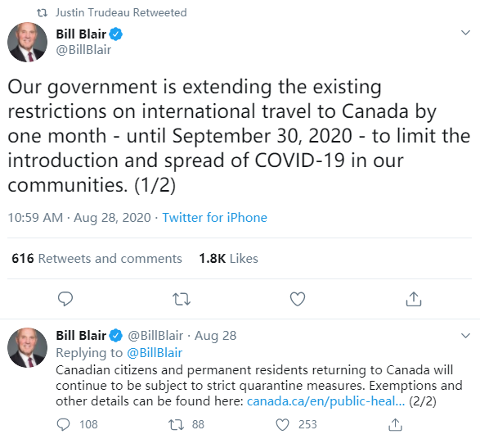This screenshot has width=480, height=439.
Task: Like the main tweet with heart icon
Action: point(298,299)
